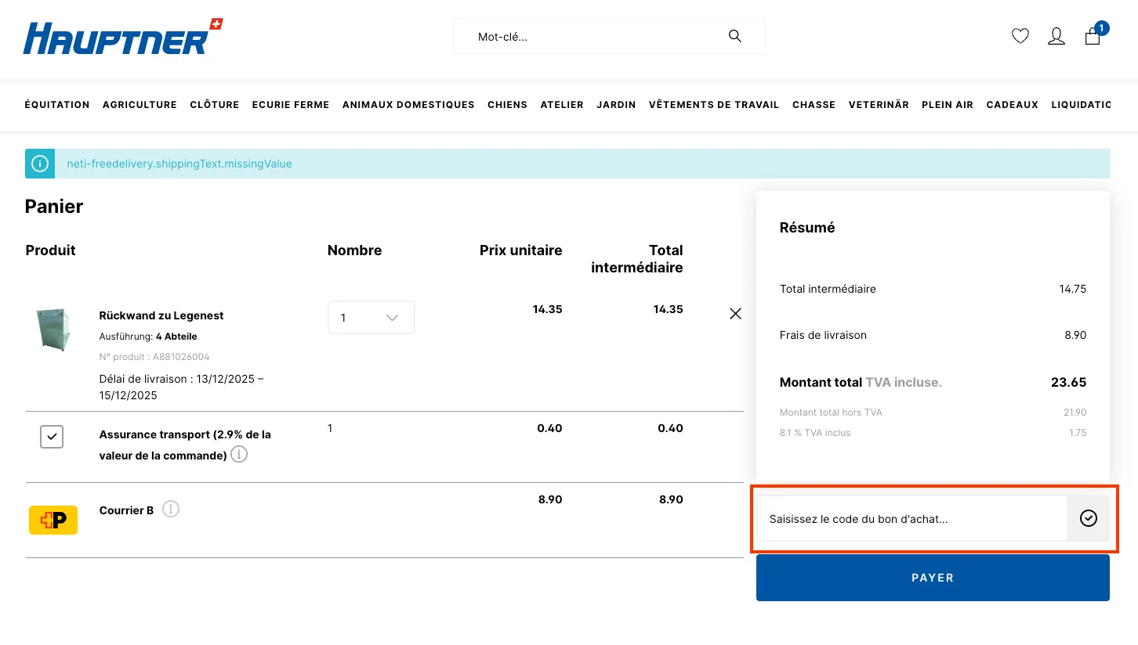Open the wishlist heart icon
The height and width of the screenshot is (645, 1138).
pyautogui.click(x=1020, y=36)
